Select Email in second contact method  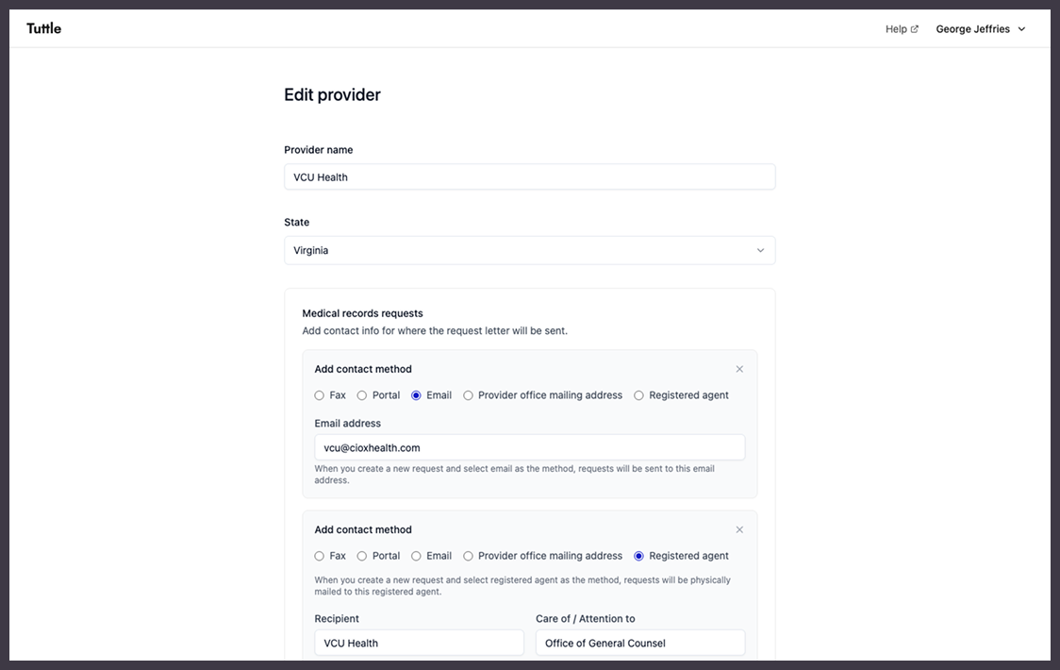[416, 557]
